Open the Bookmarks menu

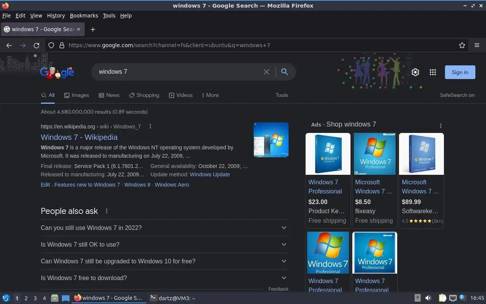[84, 16]
